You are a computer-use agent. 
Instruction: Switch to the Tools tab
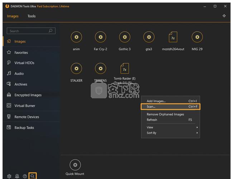click(x=32, y=16)
